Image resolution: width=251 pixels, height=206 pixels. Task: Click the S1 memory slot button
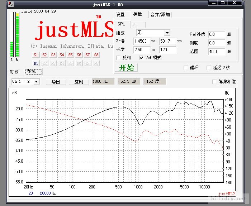(36, 55)
